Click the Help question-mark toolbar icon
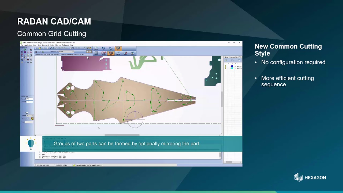343x193 pixels. coord(90,48)
